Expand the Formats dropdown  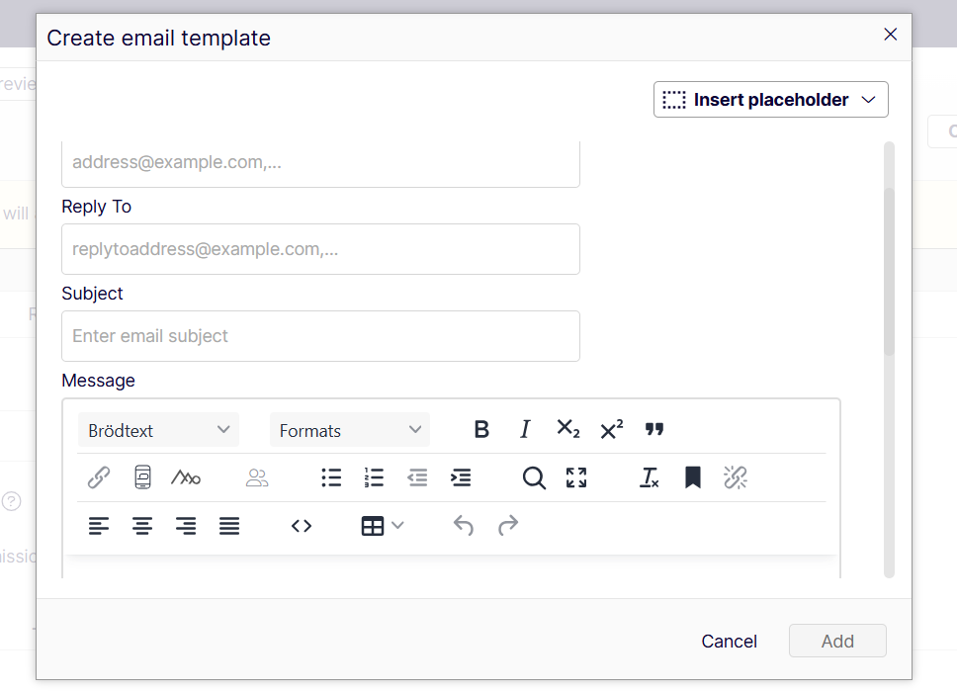click(x=350, y=430)
